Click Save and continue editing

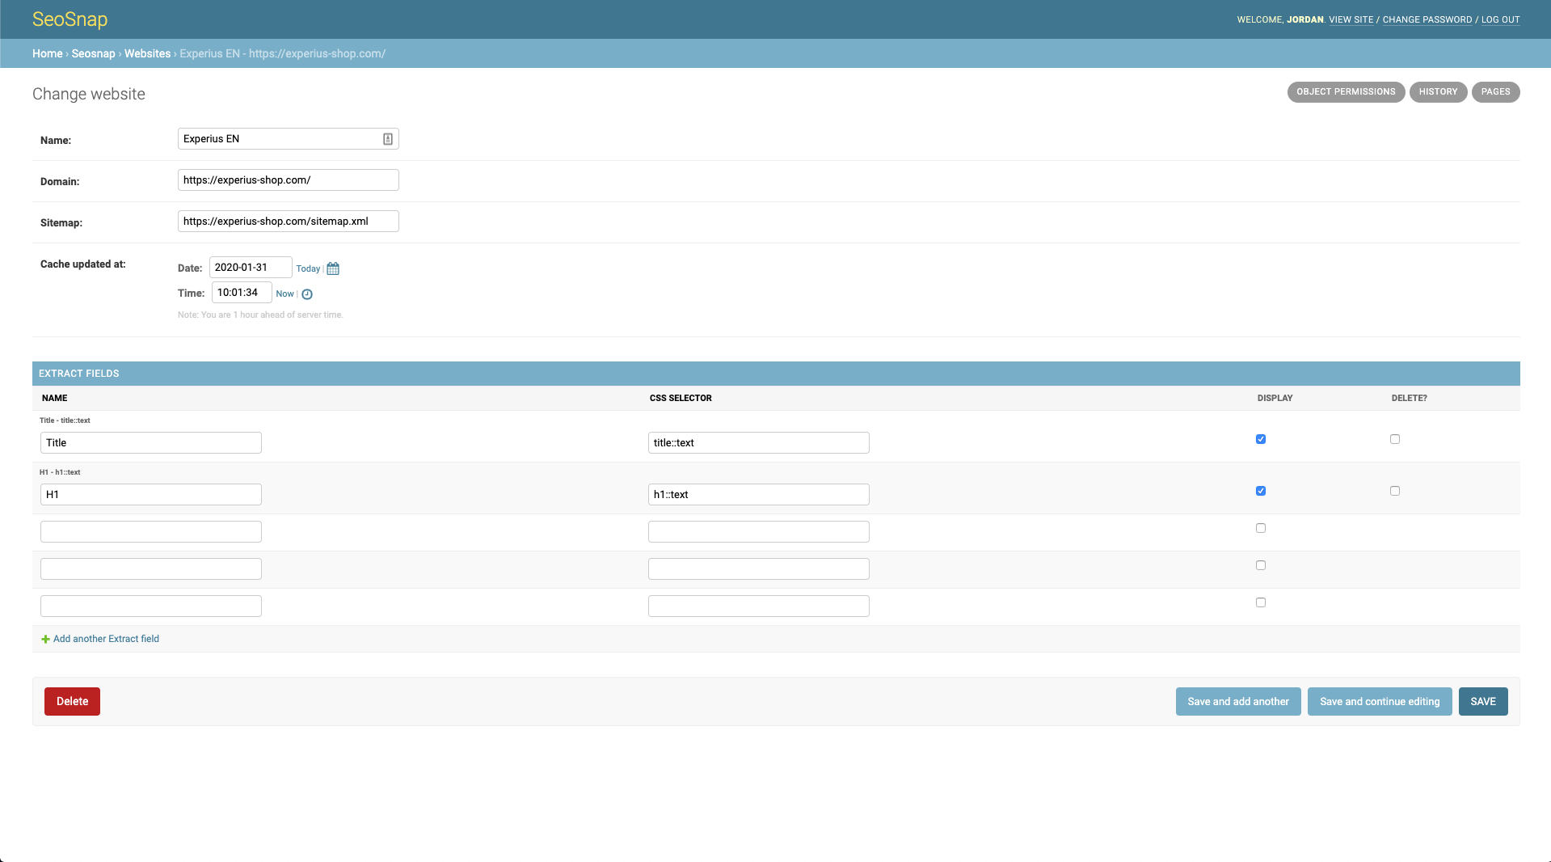[1380, 702]
